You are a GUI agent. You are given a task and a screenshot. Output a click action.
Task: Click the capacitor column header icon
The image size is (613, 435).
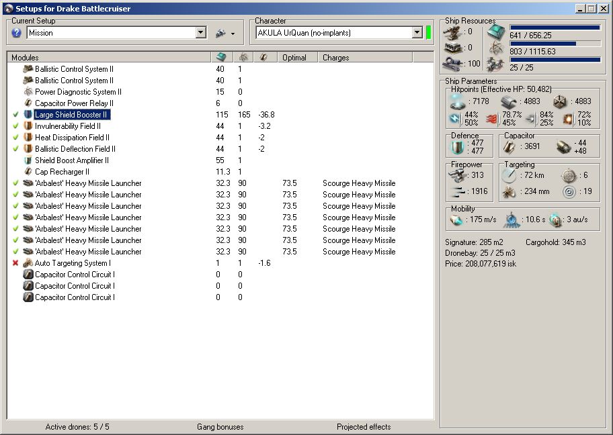(264, 58)
